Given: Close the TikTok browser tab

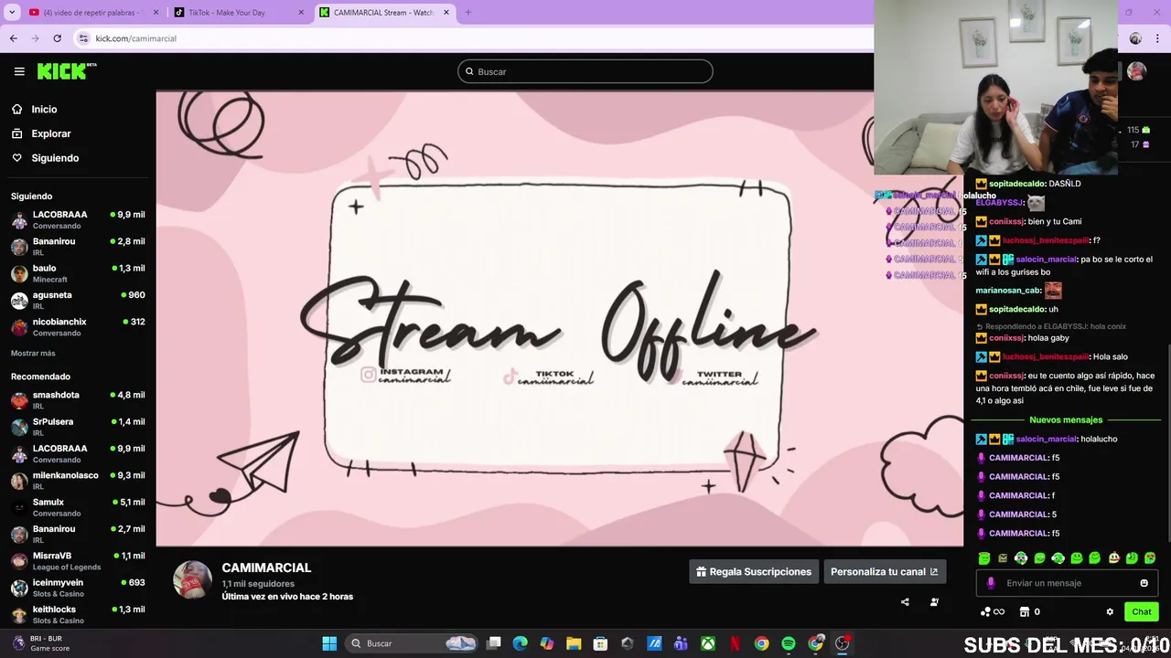Looking at the screenshot, I should point(301,13).
